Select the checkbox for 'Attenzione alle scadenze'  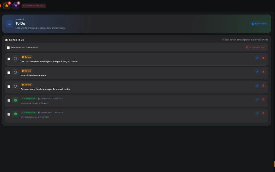point(9,73)
